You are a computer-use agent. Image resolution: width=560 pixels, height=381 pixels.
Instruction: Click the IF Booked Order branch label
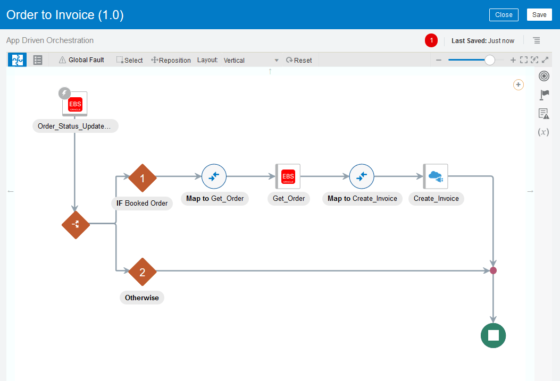pos(142,203)
